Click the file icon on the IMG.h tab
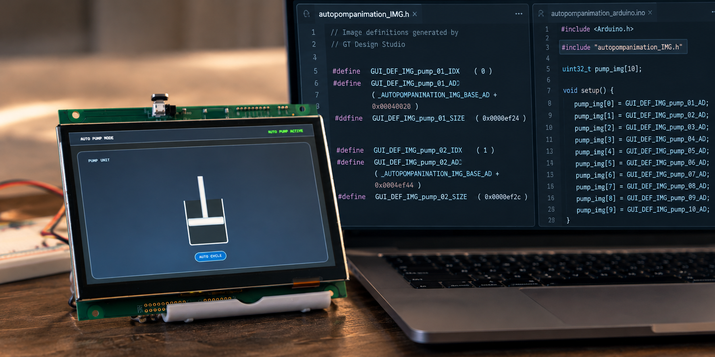 [307, 14]
